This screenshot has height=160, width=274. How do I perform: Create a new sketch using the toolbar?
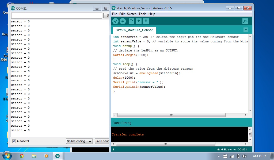(x=131, y=21)
